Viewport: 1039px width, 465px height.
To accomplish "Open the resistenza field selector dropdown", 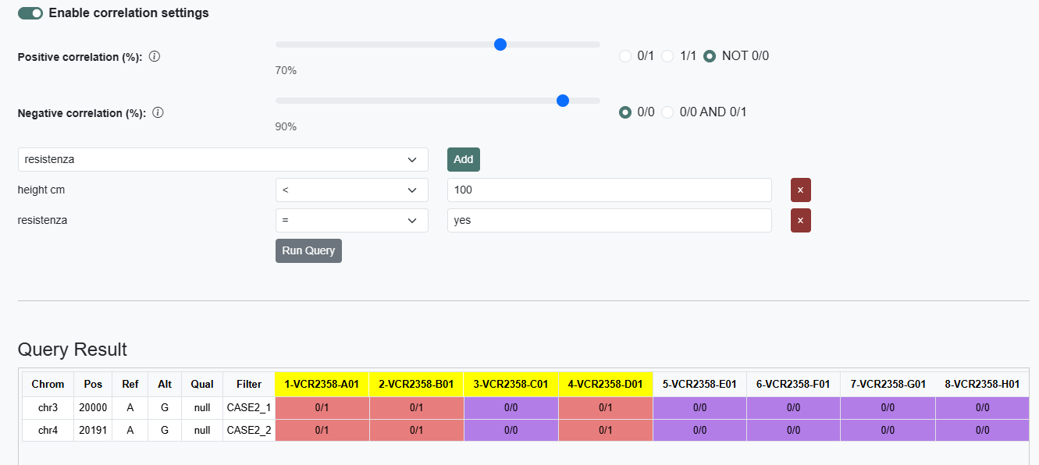I will click(x=222, y=159).
